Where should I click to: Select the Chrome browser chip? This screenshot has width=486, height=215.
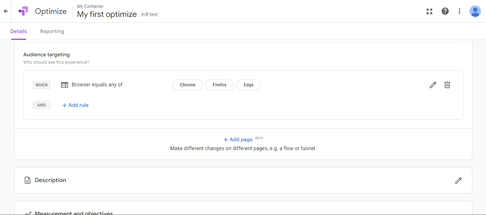pyautogui.click(x=187, y=85)
